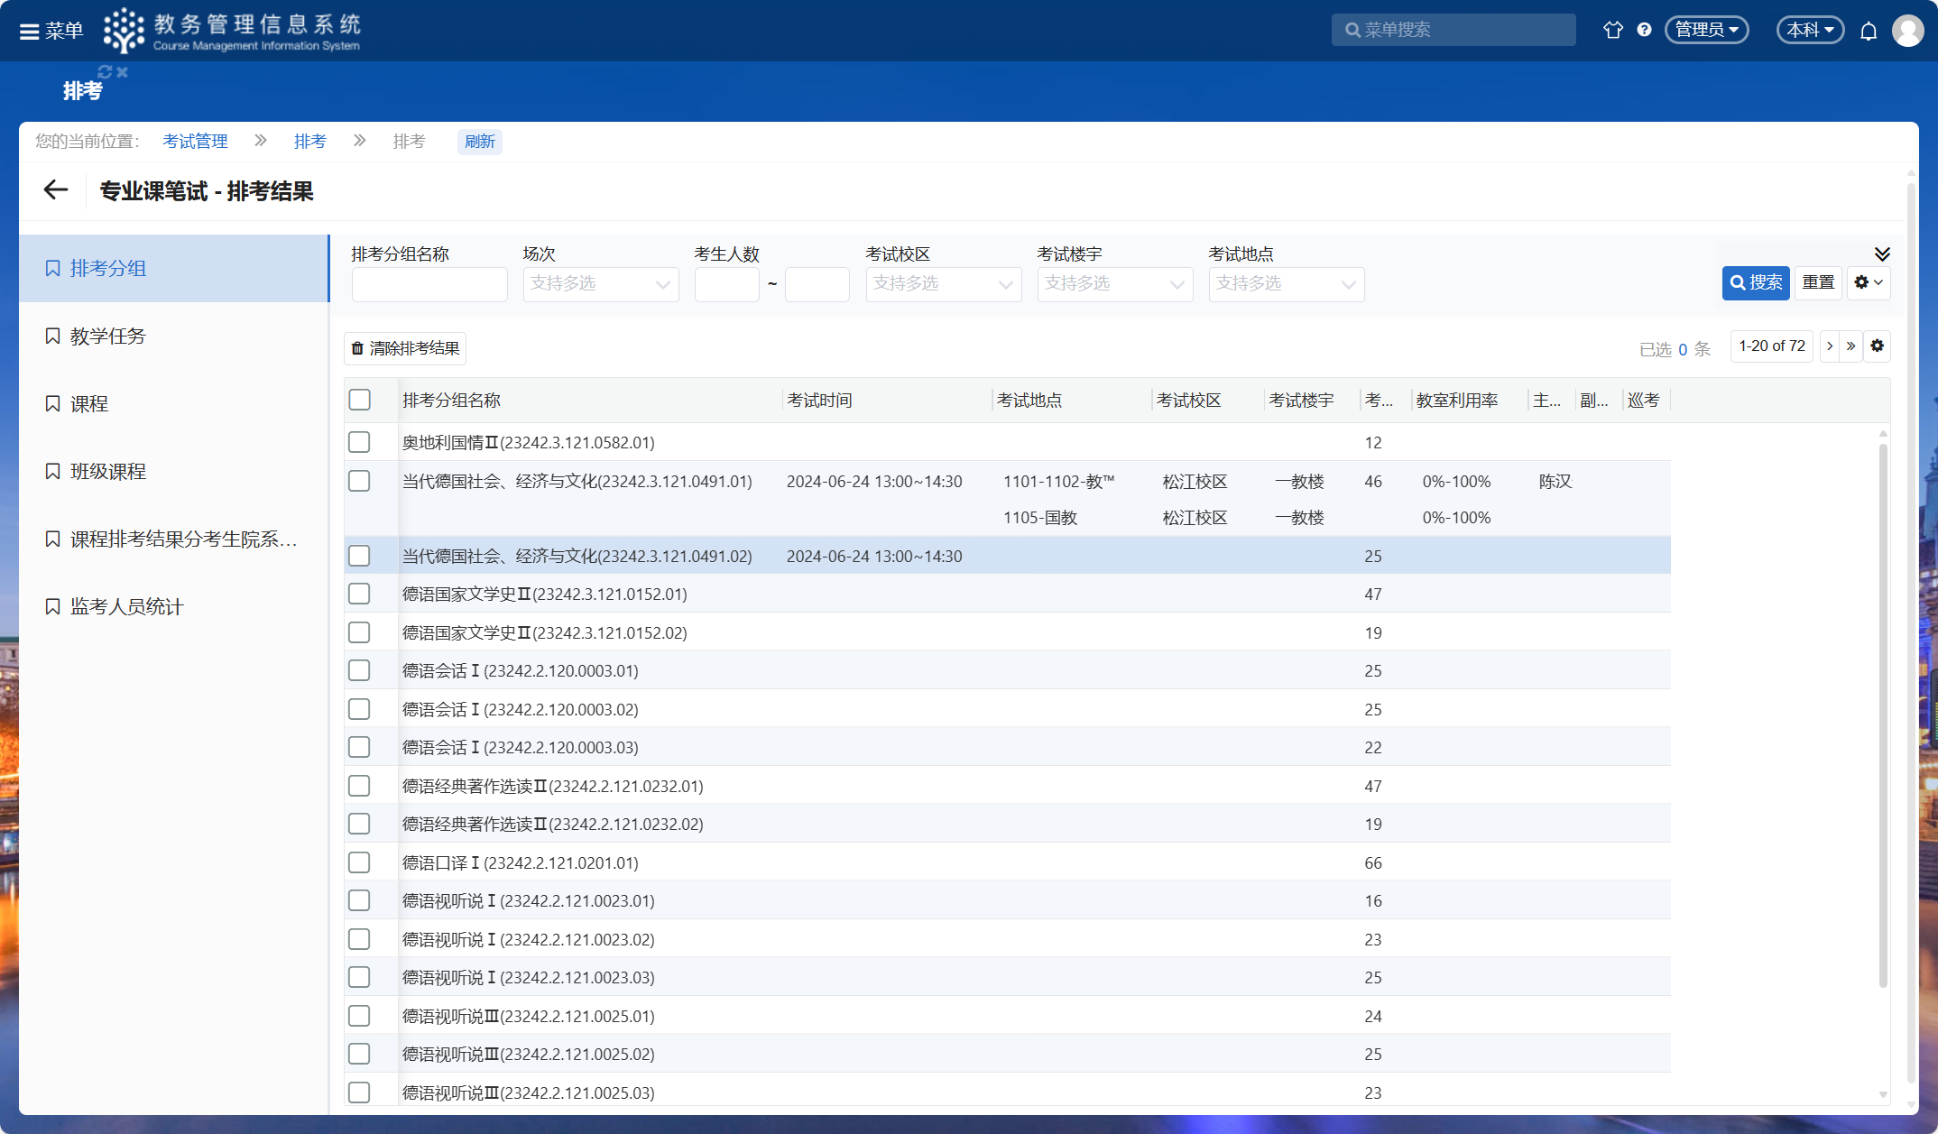Click the back arrow beside 专业课笔试 title

click(x=56, y=190)
